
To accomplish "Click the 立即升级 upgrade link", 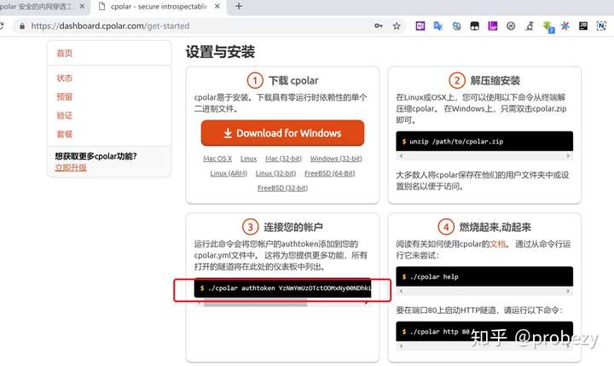I will pyautogui.click(x=71, y=167).
